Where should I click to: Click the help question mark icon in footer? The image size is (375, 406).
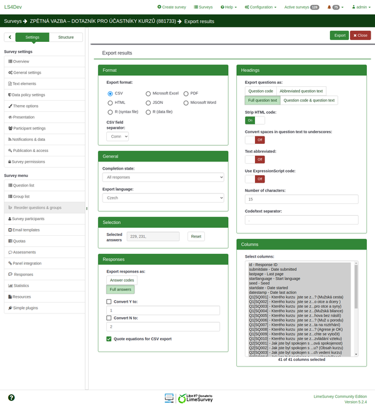click(x=11, y=397)
